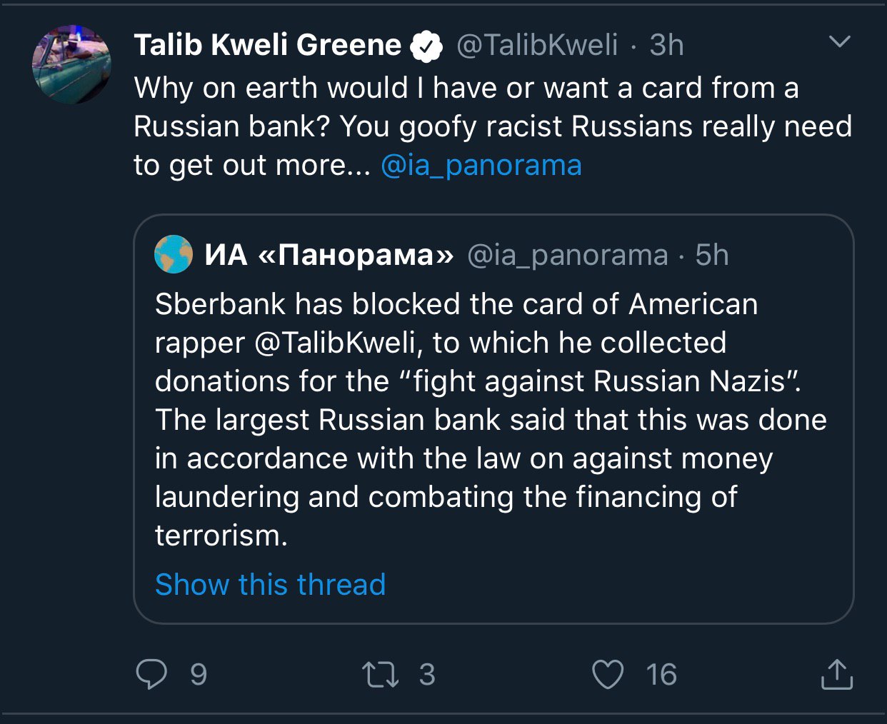Image resolution: width=887 pixels, height=724 pixels.
Task: Tap the share tweet icon
Action: pyautogui.click(x=837, y=675)
